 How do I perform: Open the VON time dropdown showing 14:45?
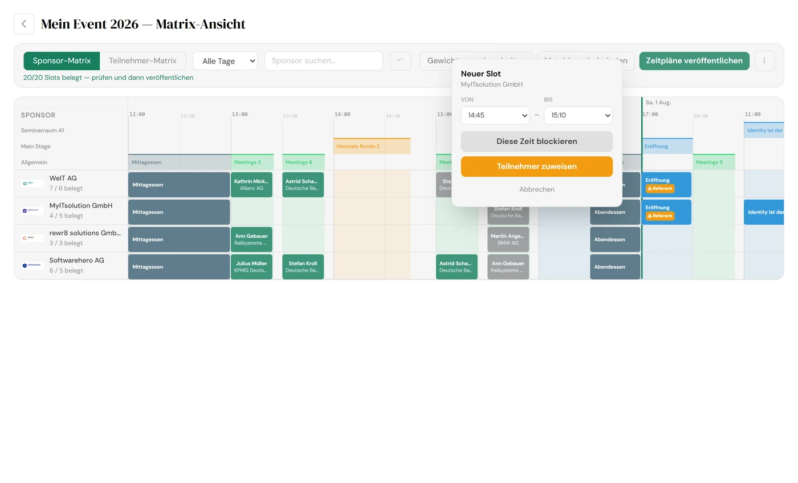click(x=495, y=115)
